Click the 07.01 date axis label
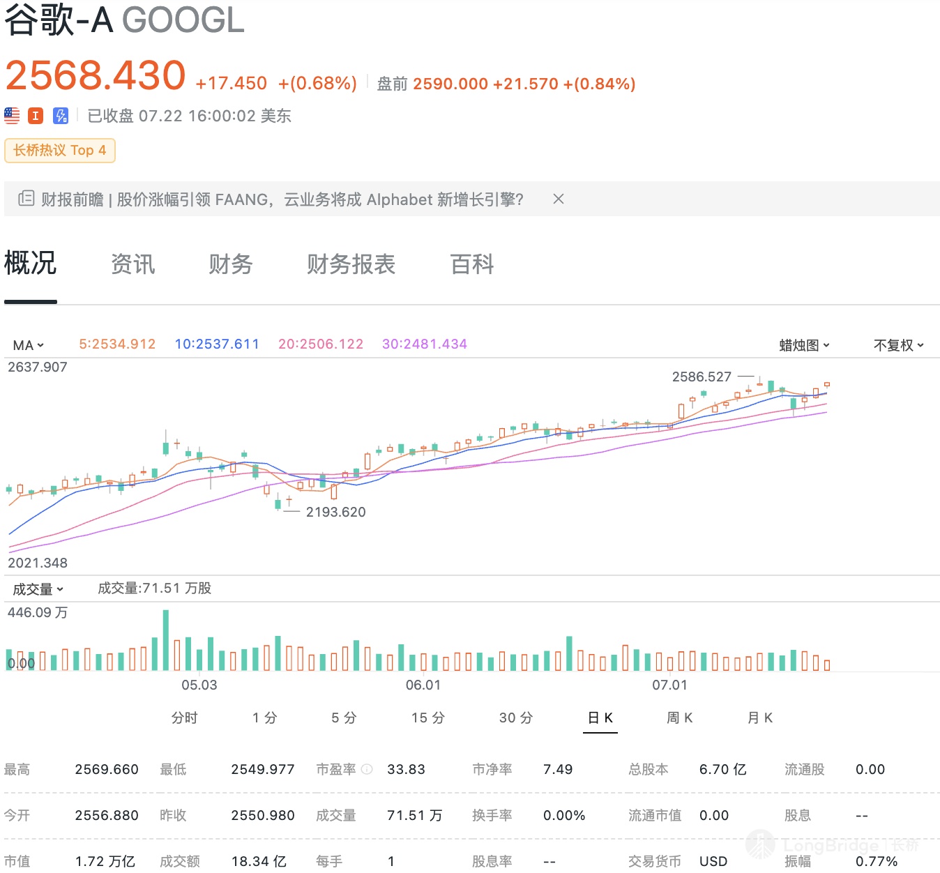 click(669, 685)
